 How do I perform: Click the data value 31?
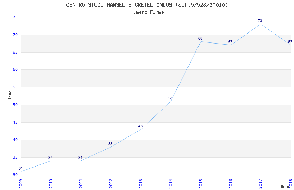(x=21, y=168)
